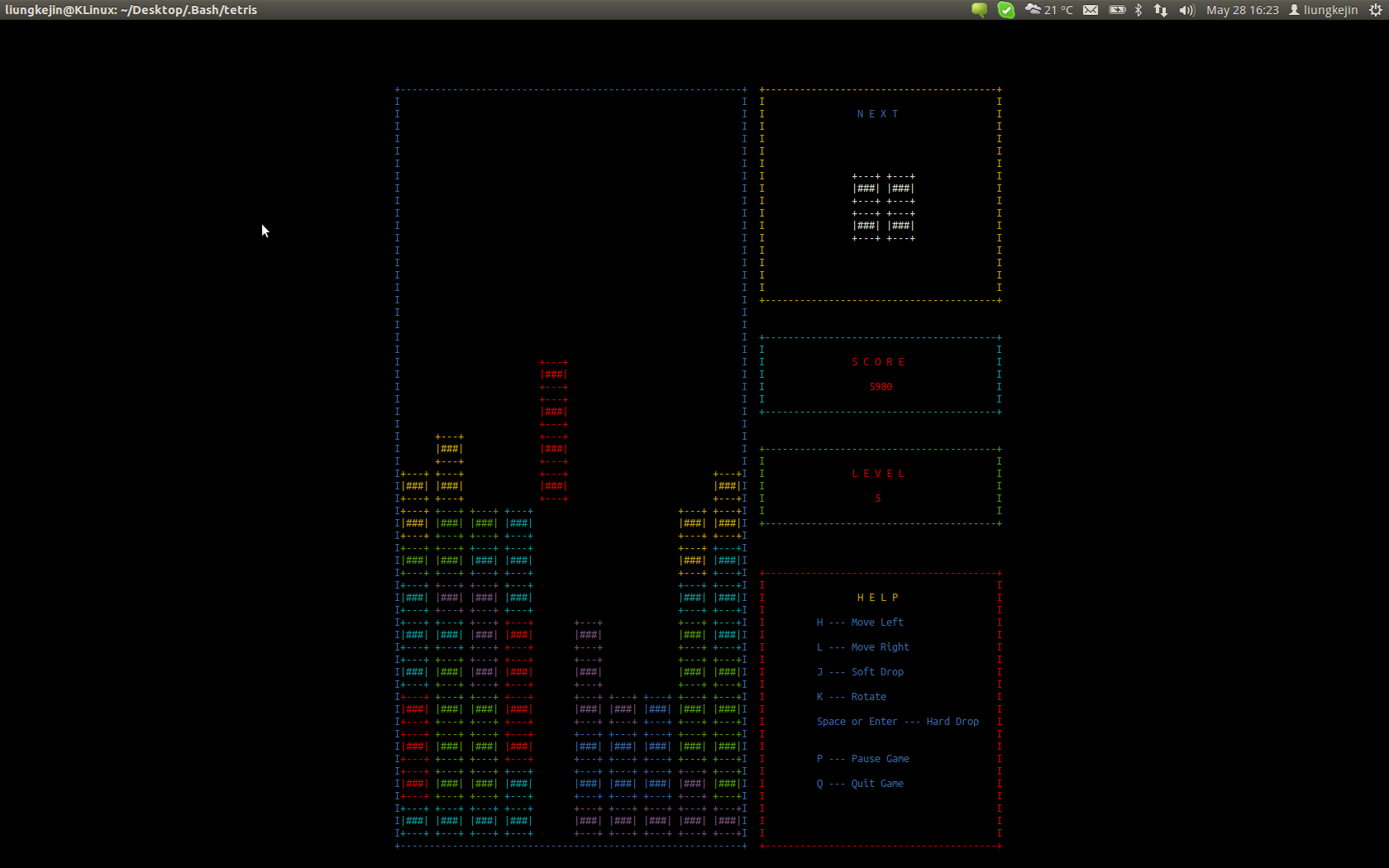
Task: Open the system gear session menu
Action: coord(1376,10)
